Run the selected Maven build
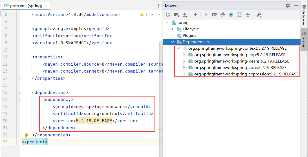Image resolution: width=308 pixels, height=157 pixels. pos(206,15)
